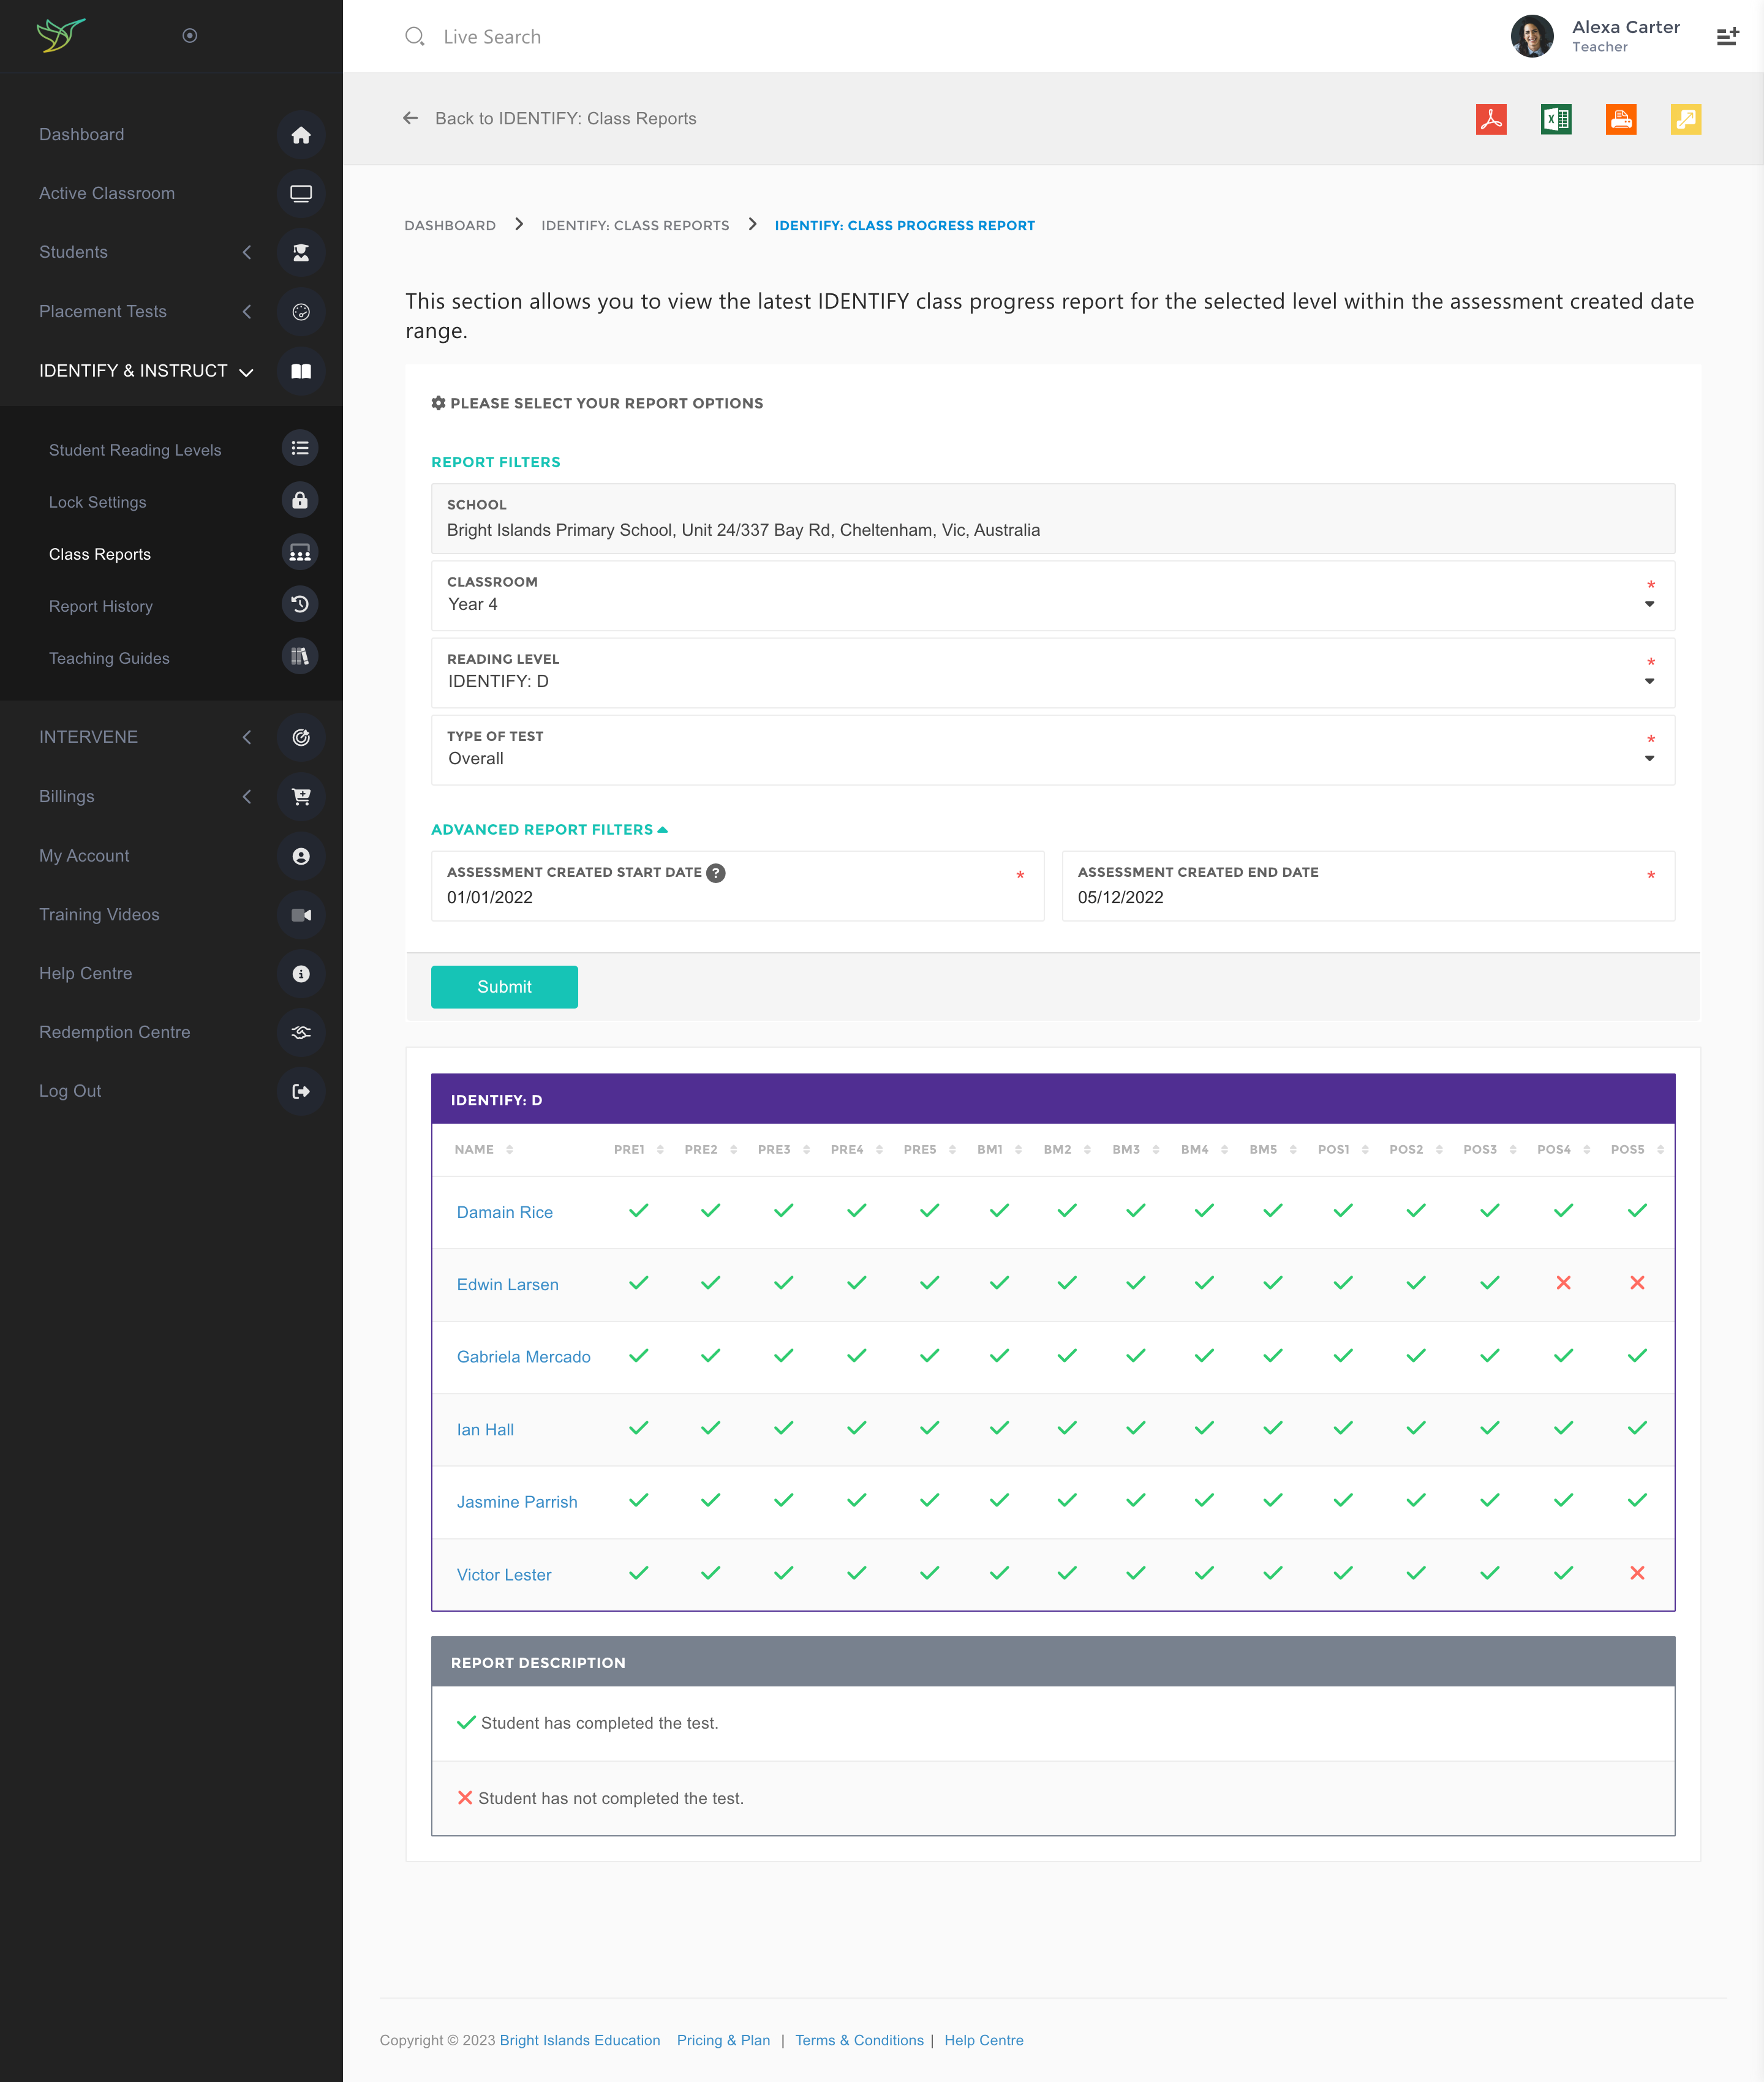The image size is (1764, 2082).
Task: Open Lock Settings padlock icon
Action: [300, 501]
